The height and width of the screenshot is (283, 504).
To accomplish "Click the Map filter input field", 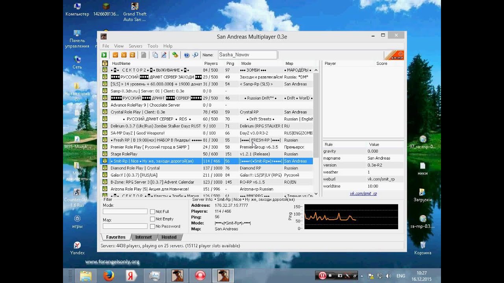I will pos(125,226).
